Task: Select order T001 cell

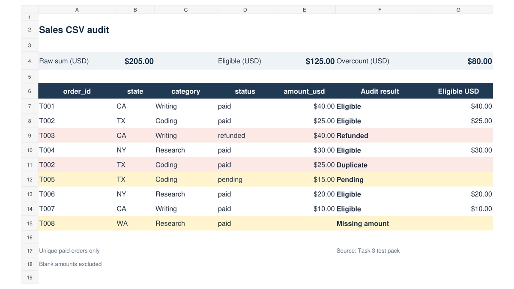Action: click(77, 106)
